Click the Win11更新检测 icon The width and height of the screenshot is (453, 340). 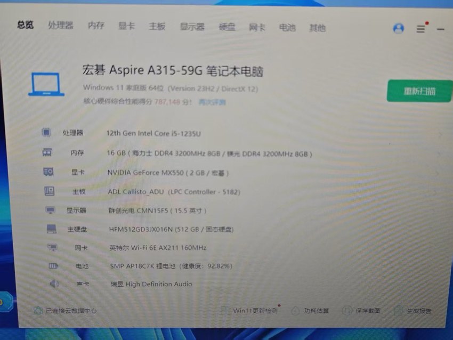pos(224,311)
